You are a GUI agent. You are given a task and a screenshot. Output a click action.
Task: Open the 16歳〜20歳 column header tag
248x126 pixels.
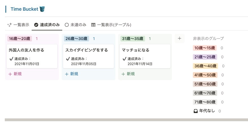20,39
